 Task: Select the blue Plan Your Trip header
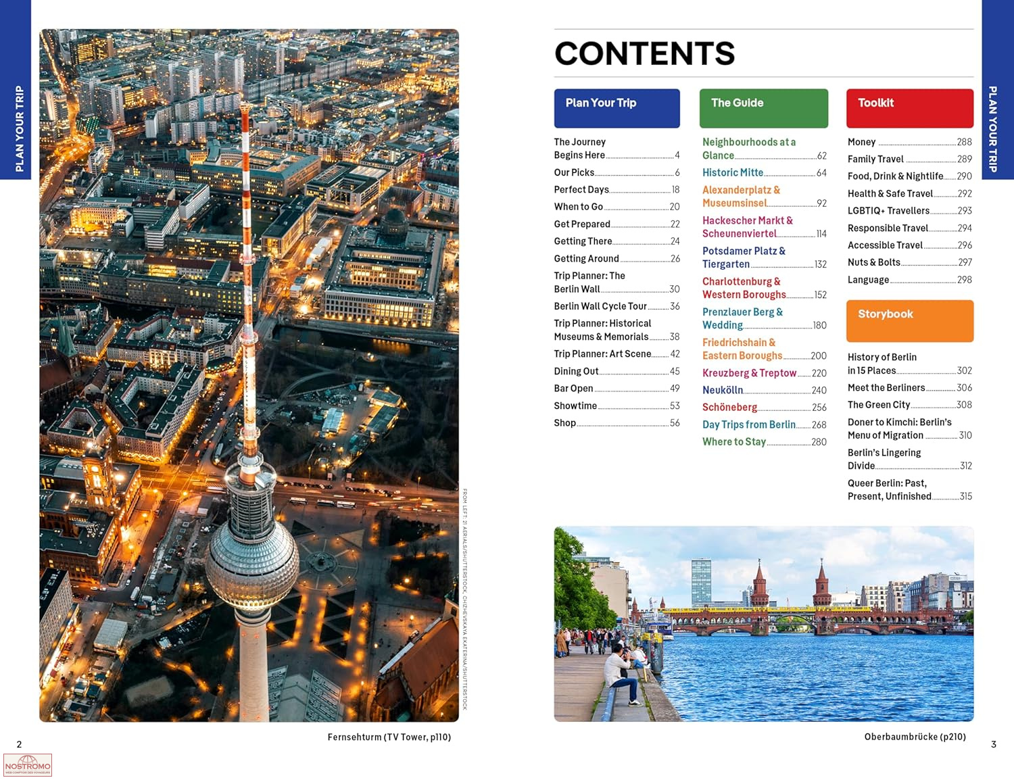617,108
